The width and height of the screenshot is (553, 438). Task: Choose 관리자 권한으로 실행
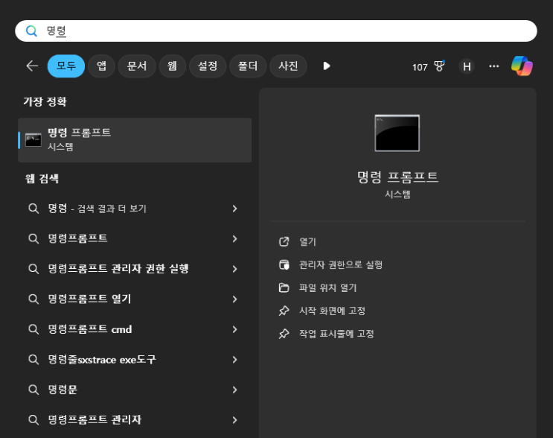(341, 264)
